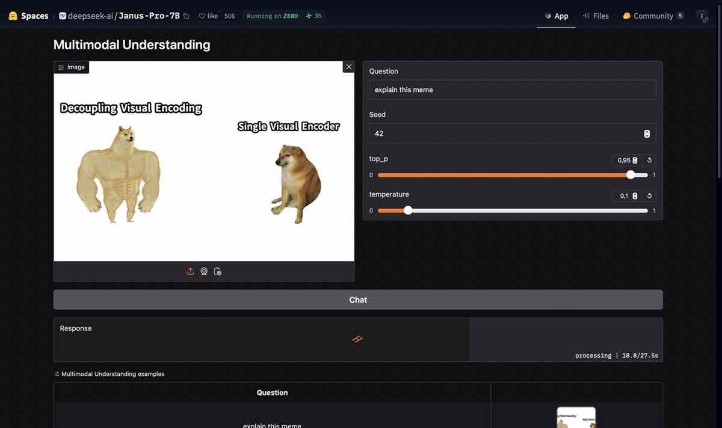This screenshot has height=428, width=722.
Task: Click the page vertical scrollbar
Action: pos(720,90)
